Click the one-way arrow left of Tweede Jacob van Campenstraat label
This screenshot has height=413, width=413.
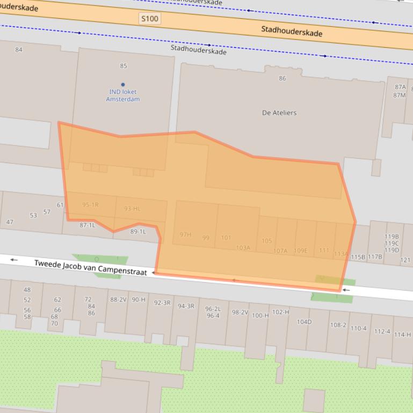point(14,260)
